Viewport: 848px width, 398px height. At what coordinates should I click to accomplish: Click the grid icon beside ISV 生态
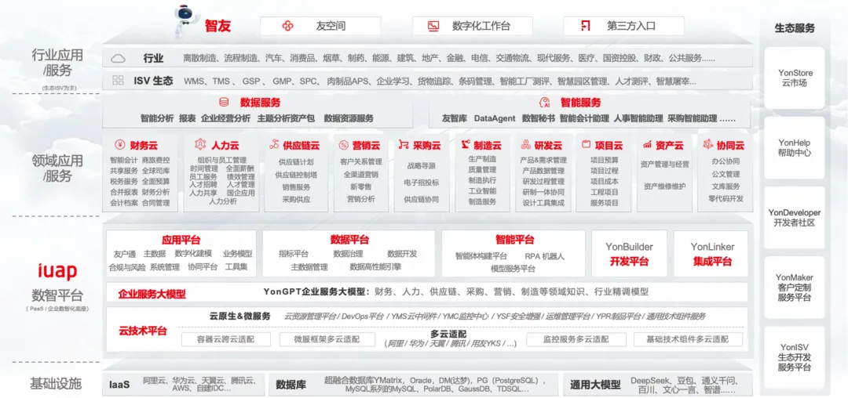point(118,81)
